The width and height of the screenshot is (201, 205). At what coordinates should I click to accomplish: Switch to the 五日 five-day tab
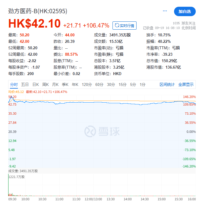tap(25, 84)
